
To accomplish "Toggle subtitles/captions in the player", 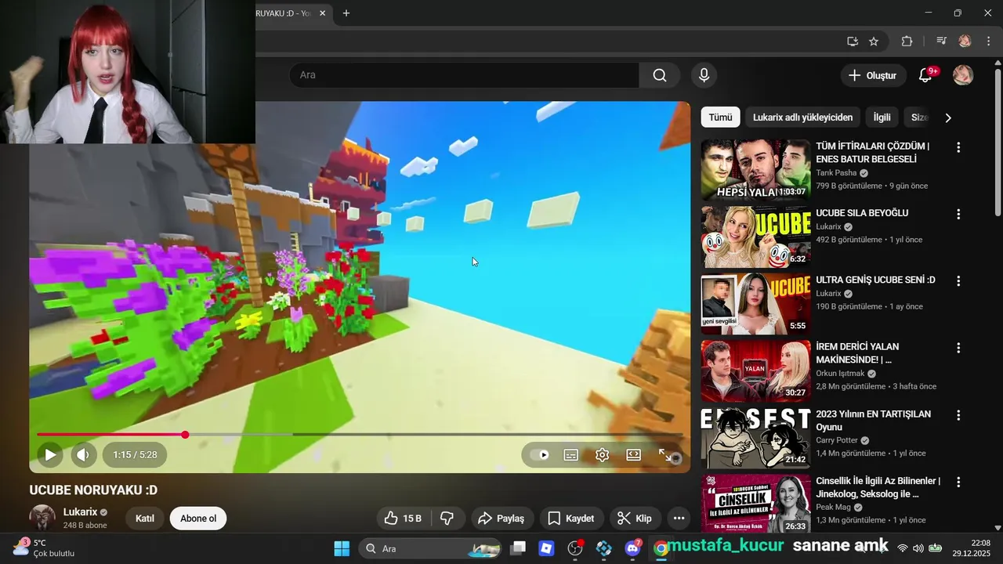I will point(571,454).
